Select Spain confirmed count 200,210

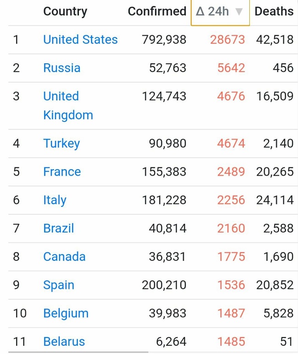click(x=164, y=285)
